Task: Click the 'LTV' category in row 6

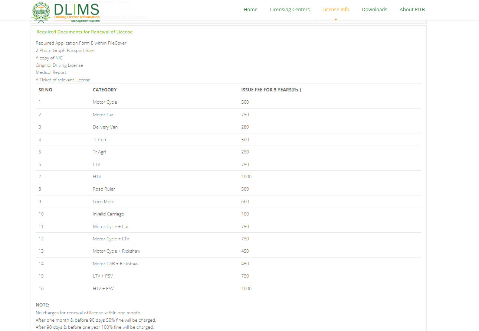Action: (96, 165)
